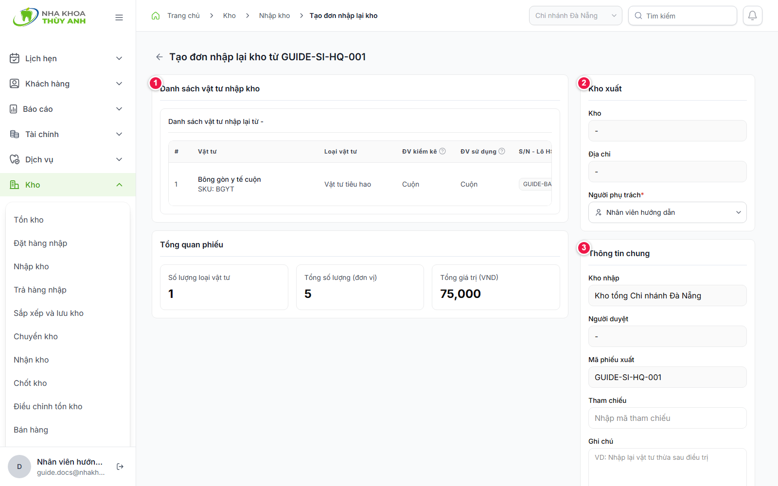Open Đặt hàng nhập submenu item
Image resolution: width=778 pixels, height=486 pixels.
tap(68, 243)
